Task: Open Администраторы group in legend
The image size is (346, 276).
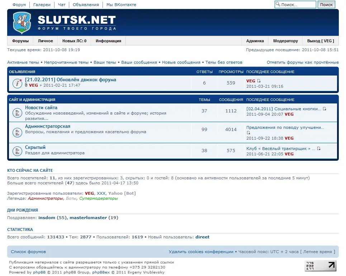Action: pyautogui.click(x=46, y=198)
